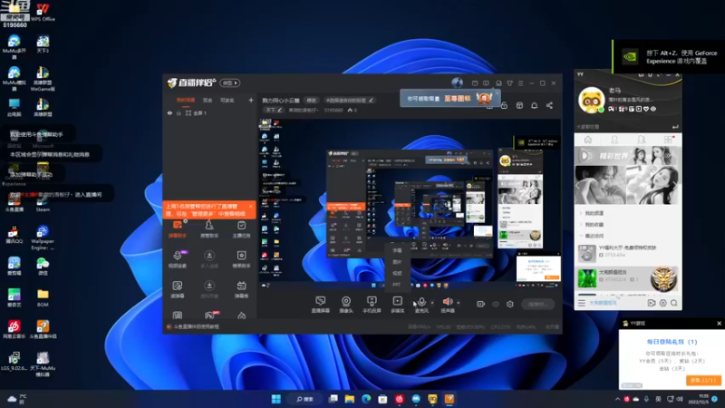
Task: Show hidden system tray icons
Action: coord(617,399)
